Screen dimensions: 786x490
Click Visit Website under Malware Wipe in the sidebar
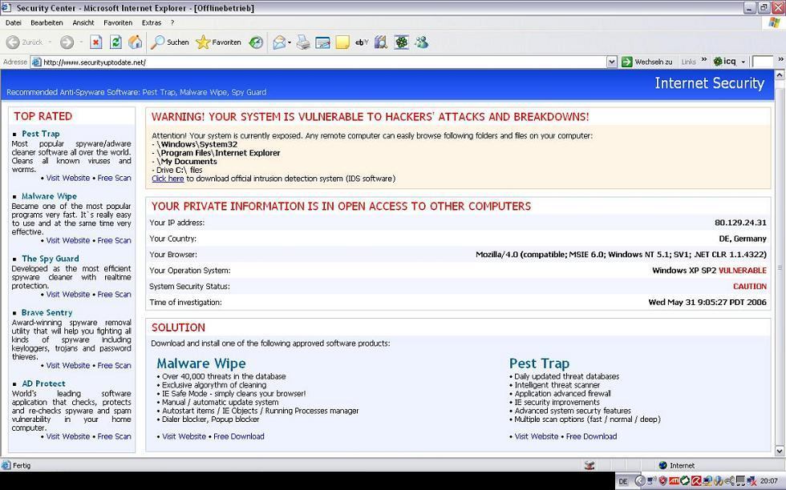(x=68, y=240)
